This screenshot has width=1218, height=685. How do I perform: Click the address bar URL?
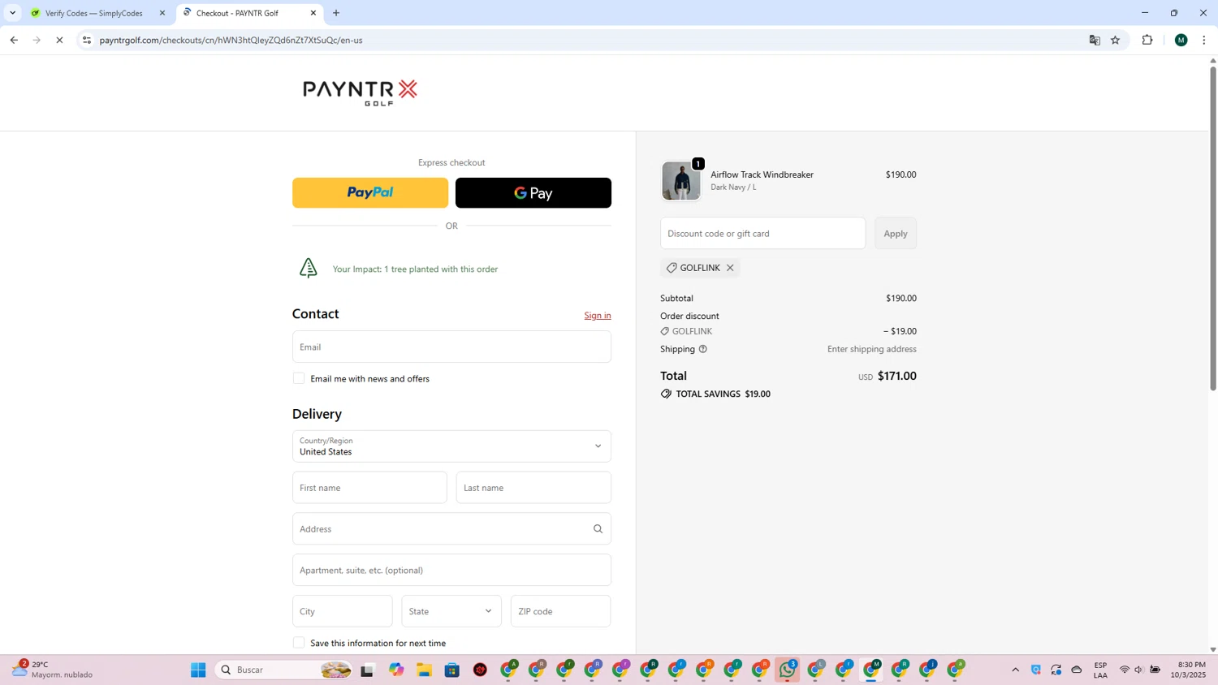coord(231,40)
